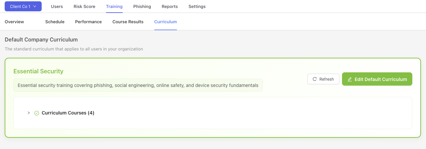The width and height of the screenshot is (426, 149).
Task: Open the Risk Score section
Action: click(x=84, y=6)
